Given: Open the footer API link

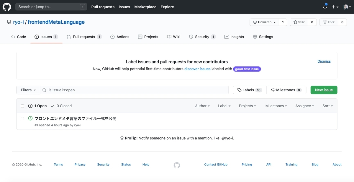Looking at the screenshot, I should coord(269,165).
